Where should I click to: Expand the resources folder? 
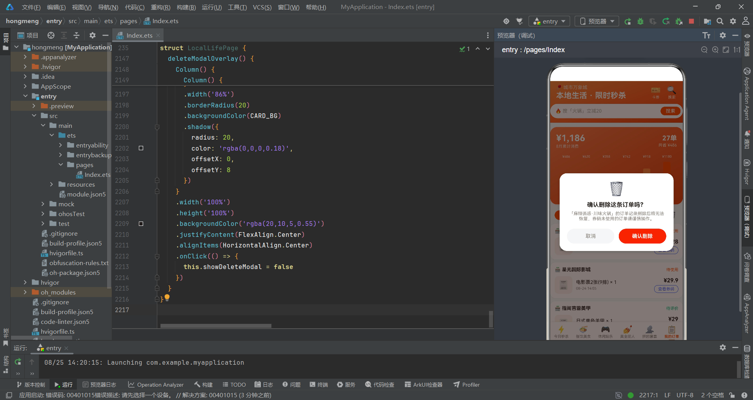(51, 184)
